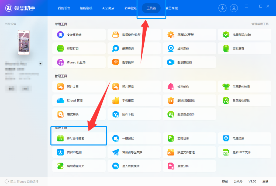276x186 pixels.
Task: Launch 进入恢复模式 tool
Action: tap(134, 166)
